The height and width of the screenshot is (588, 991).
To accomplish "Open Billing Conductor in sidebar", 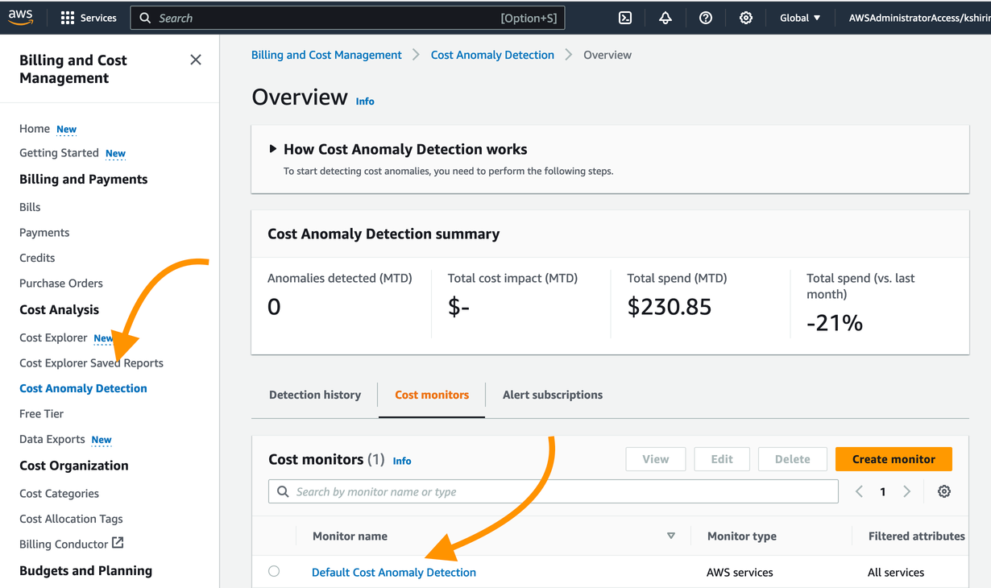I will pos(64,544).
